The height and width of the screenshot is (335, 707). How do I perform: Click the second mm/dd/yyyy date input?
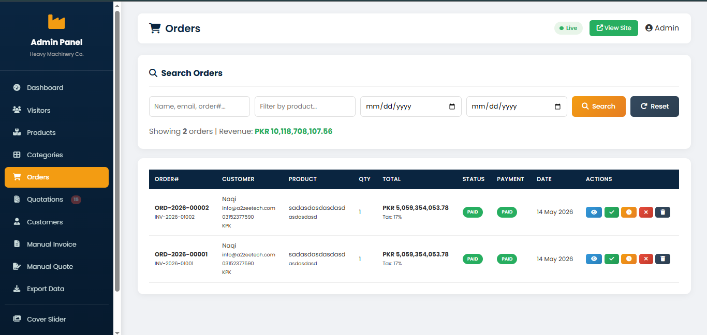[x=517, y=106]
